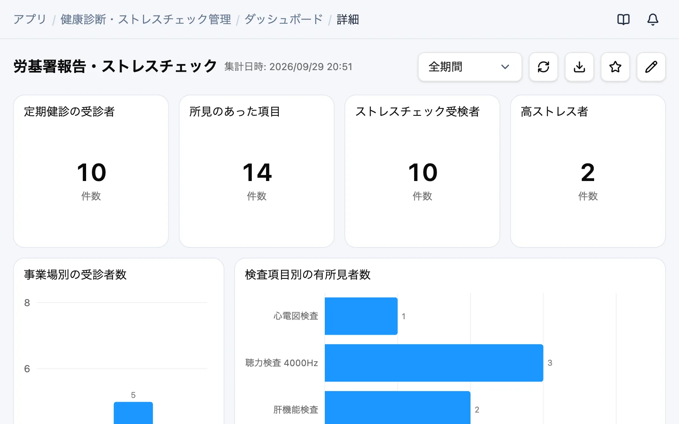Select the 所見のあった項目 card value 14

[x=257, y=172]
